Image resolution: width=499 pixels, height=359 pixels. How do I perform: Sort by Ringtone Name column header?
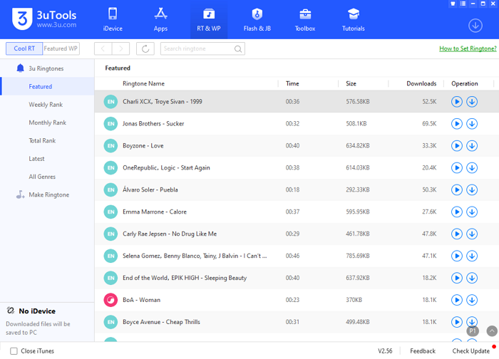pos(143,83)
